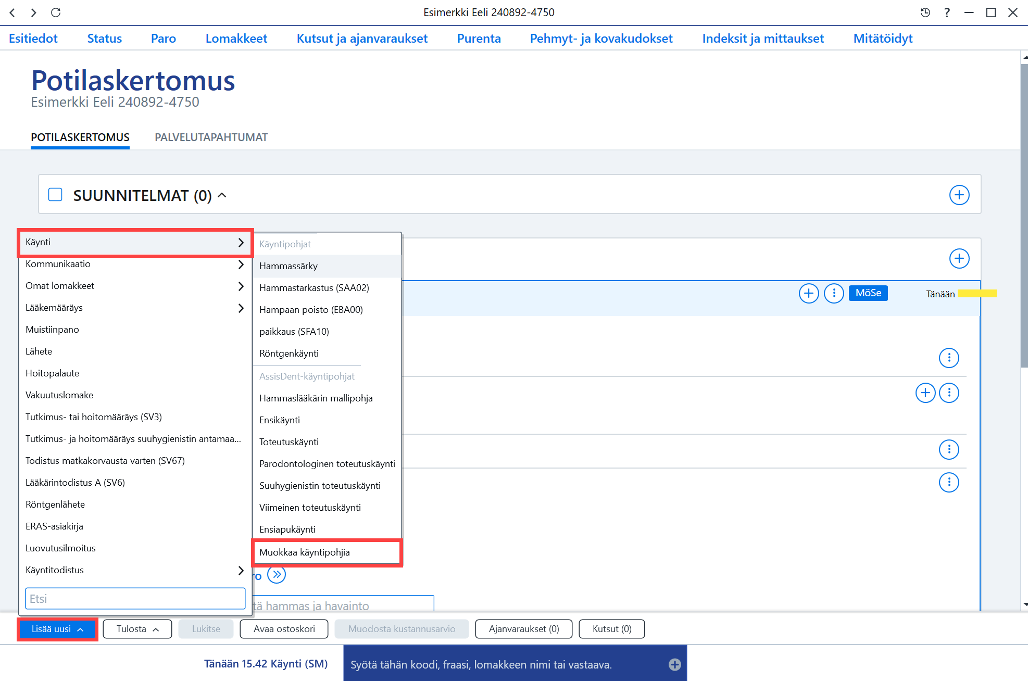Choose Hammastarkastus (SAA02) visit template
Viewport: 1028px width, 681px height.
coord(327,288)
